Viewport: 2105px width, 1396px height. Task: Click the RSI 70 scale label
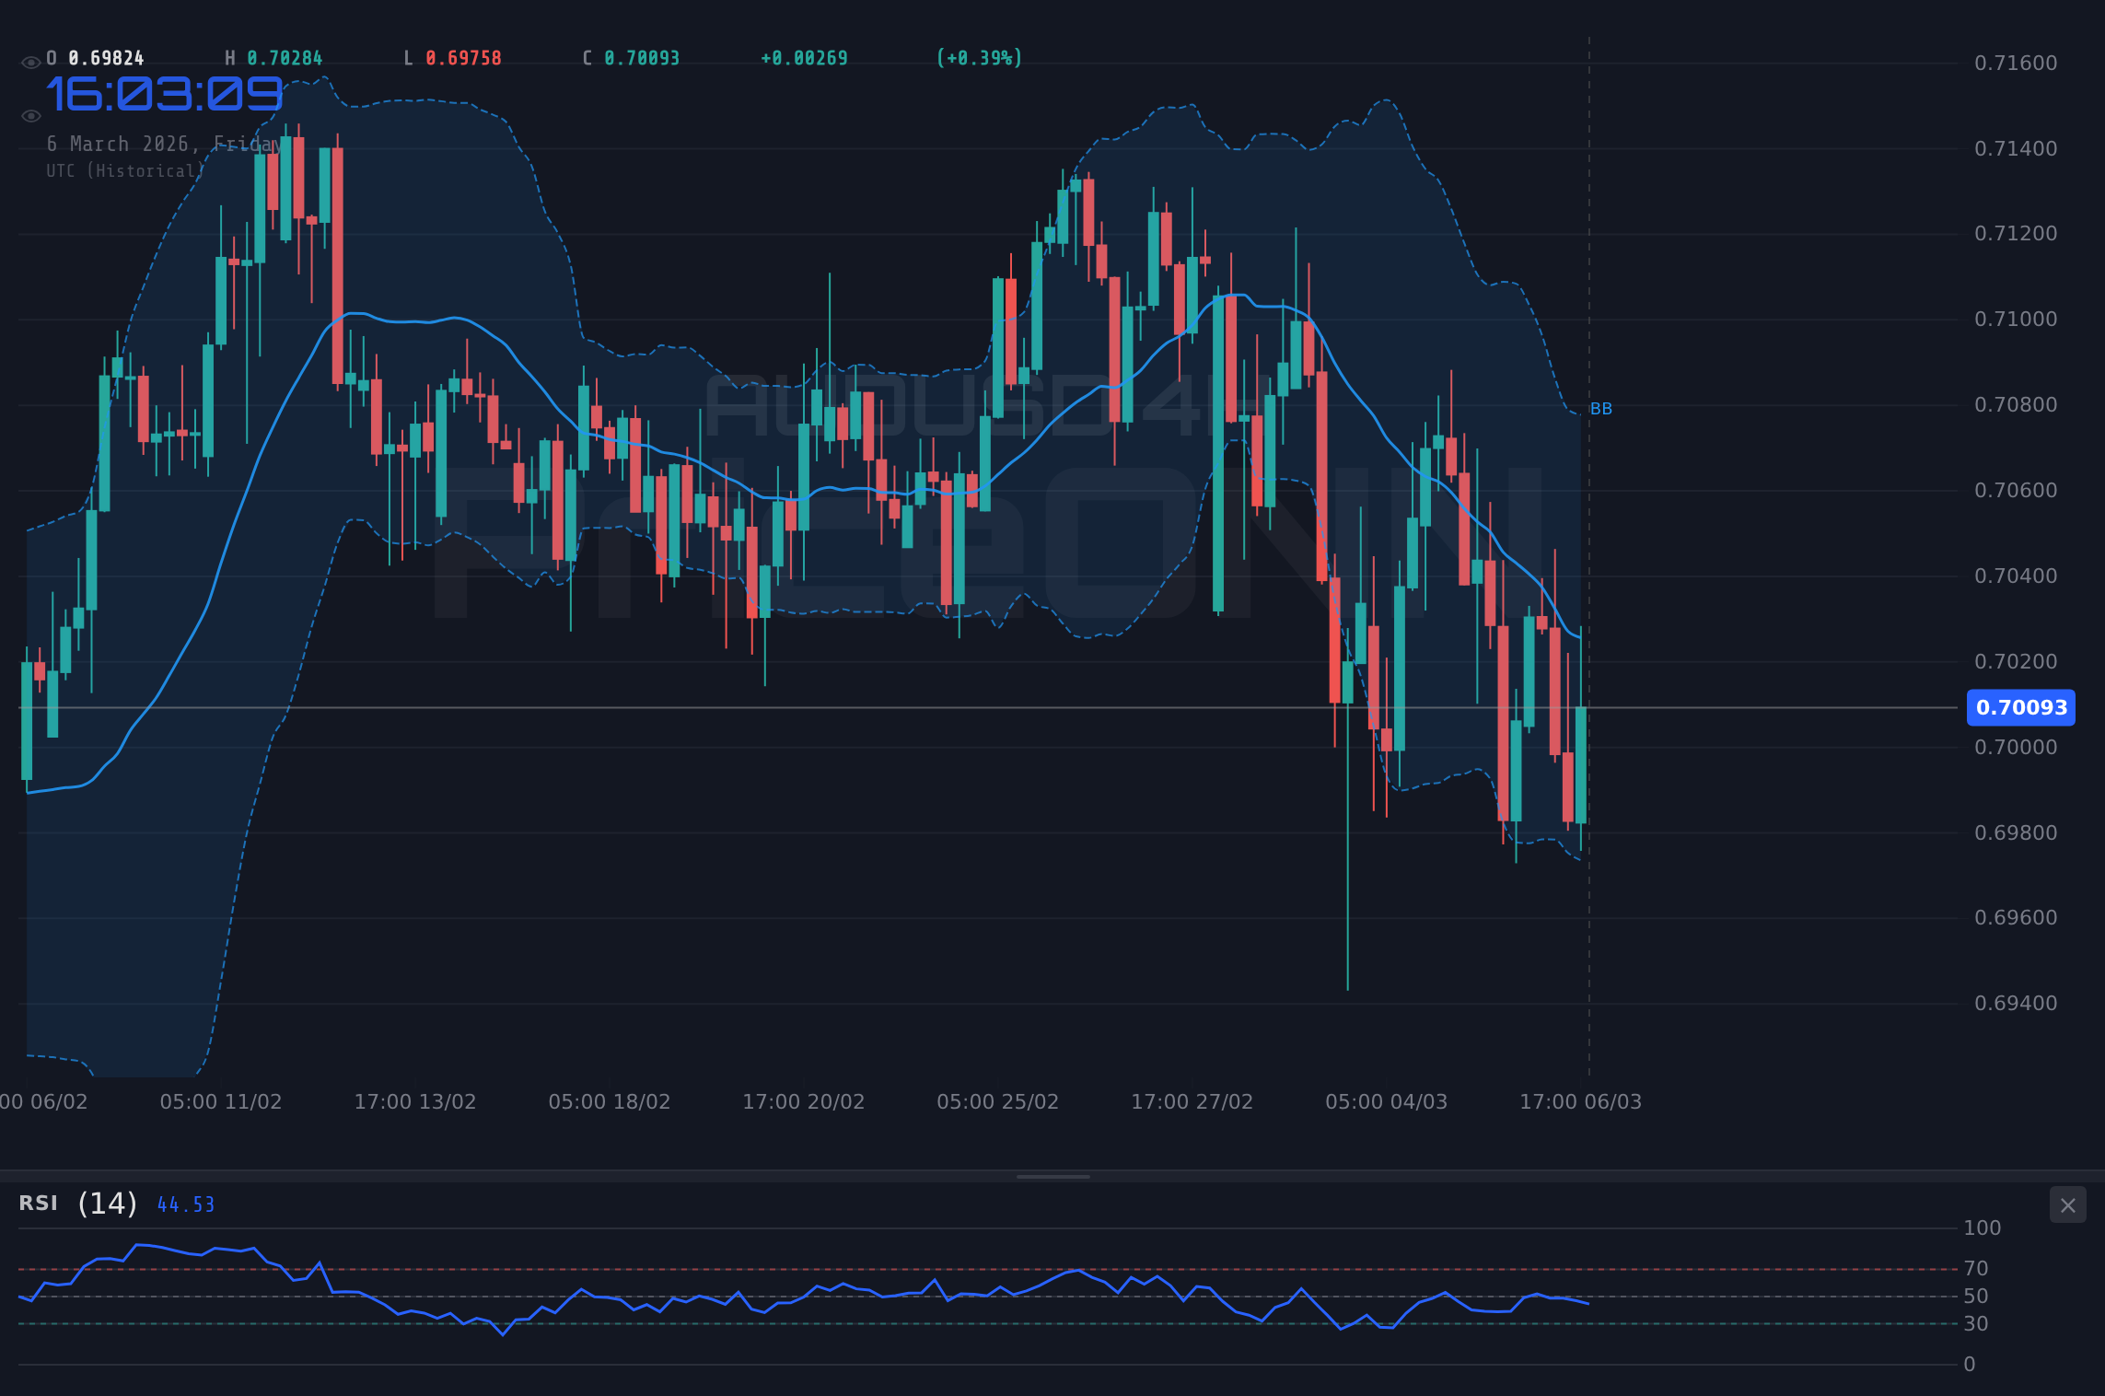[x=1976, y=1269]
